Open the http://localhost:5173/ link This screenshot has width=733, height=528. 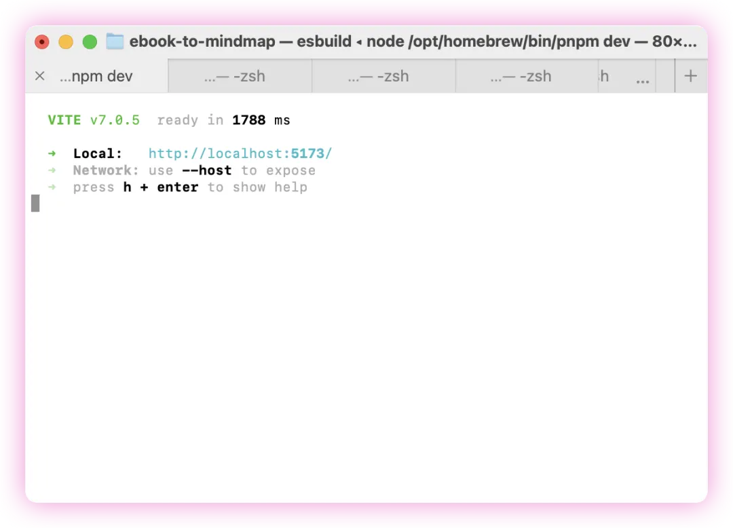pyautogui.click(x=240, y=153)
